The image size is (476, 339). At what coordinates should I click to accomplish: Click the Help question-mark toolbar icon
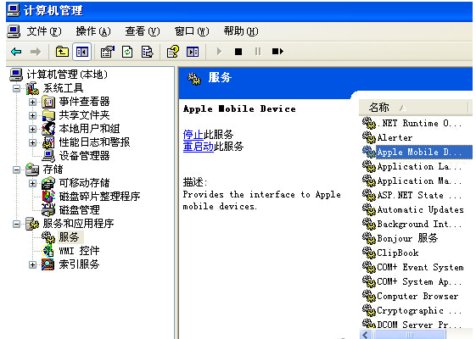[173, 52]
